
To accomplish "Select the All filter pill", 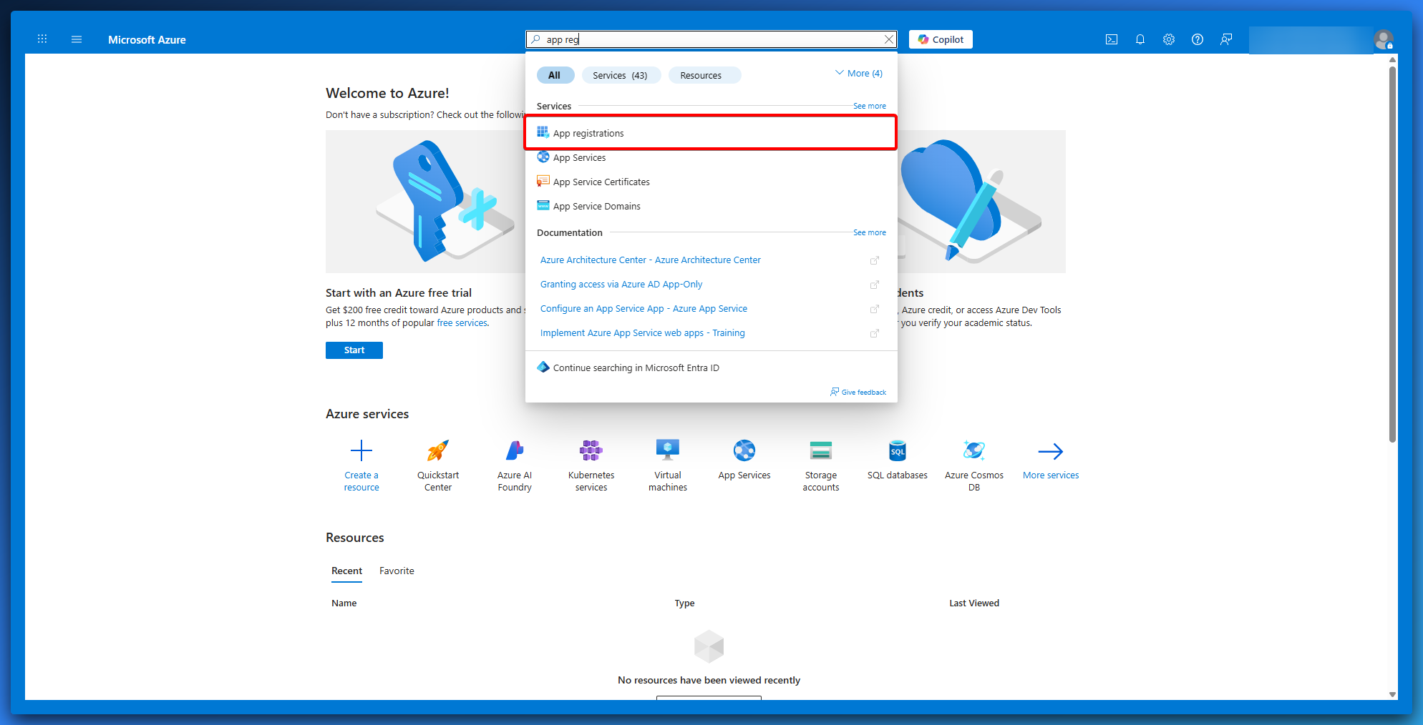I will tap(555, 75).
